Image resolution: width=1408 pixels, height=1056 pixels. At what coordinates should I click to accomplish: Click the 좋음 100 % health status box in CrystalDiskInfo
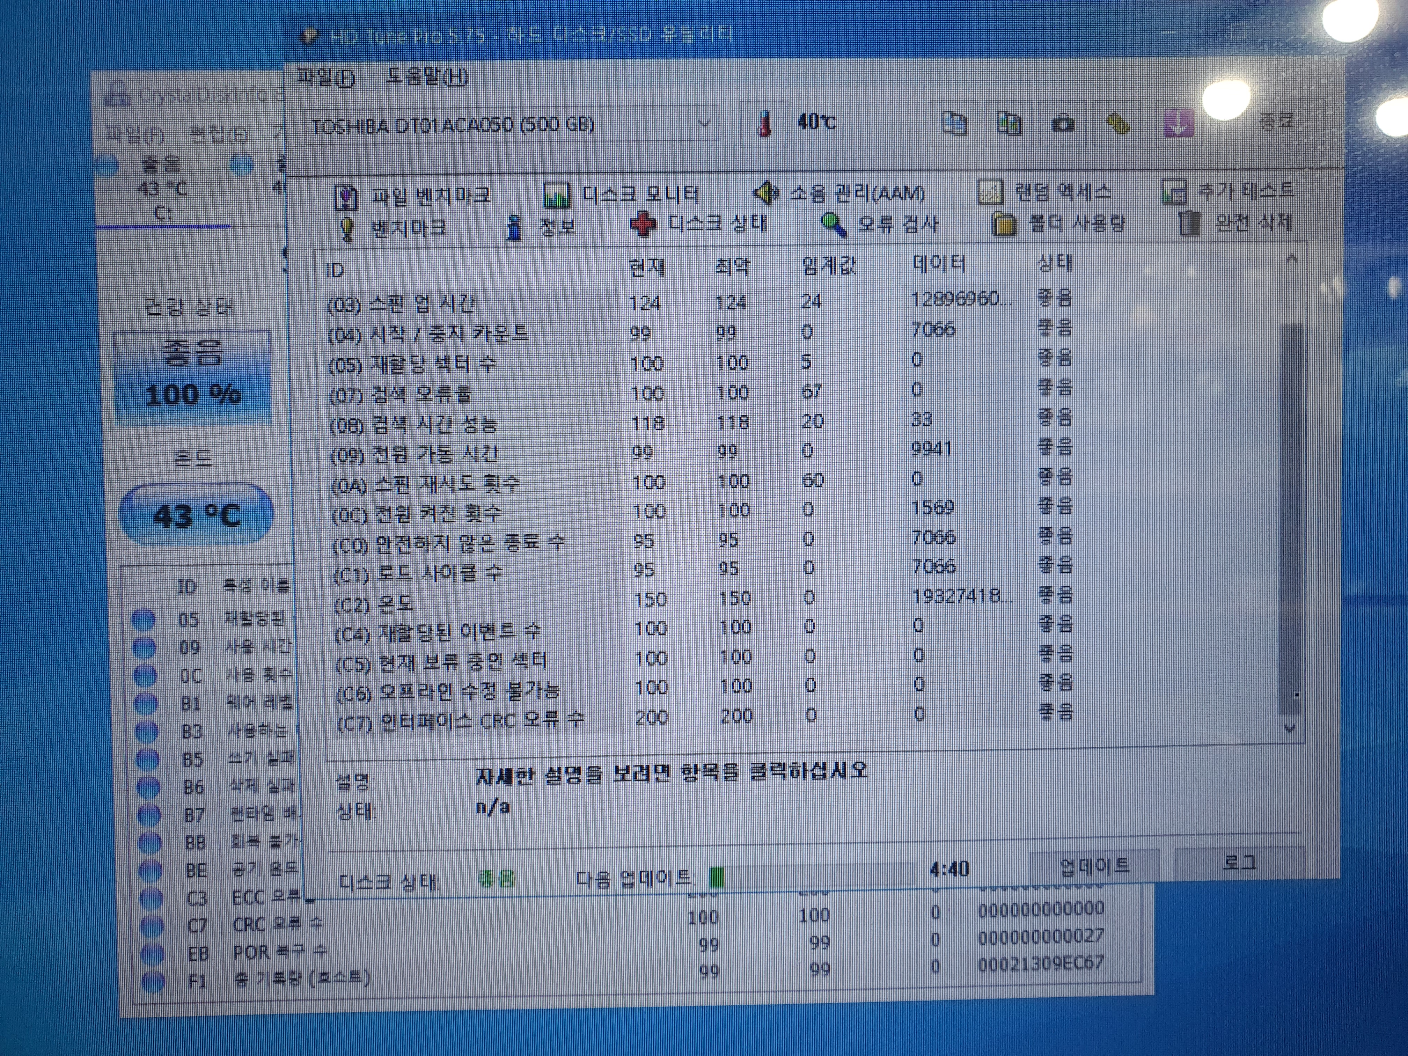click(x=193, y=377)
